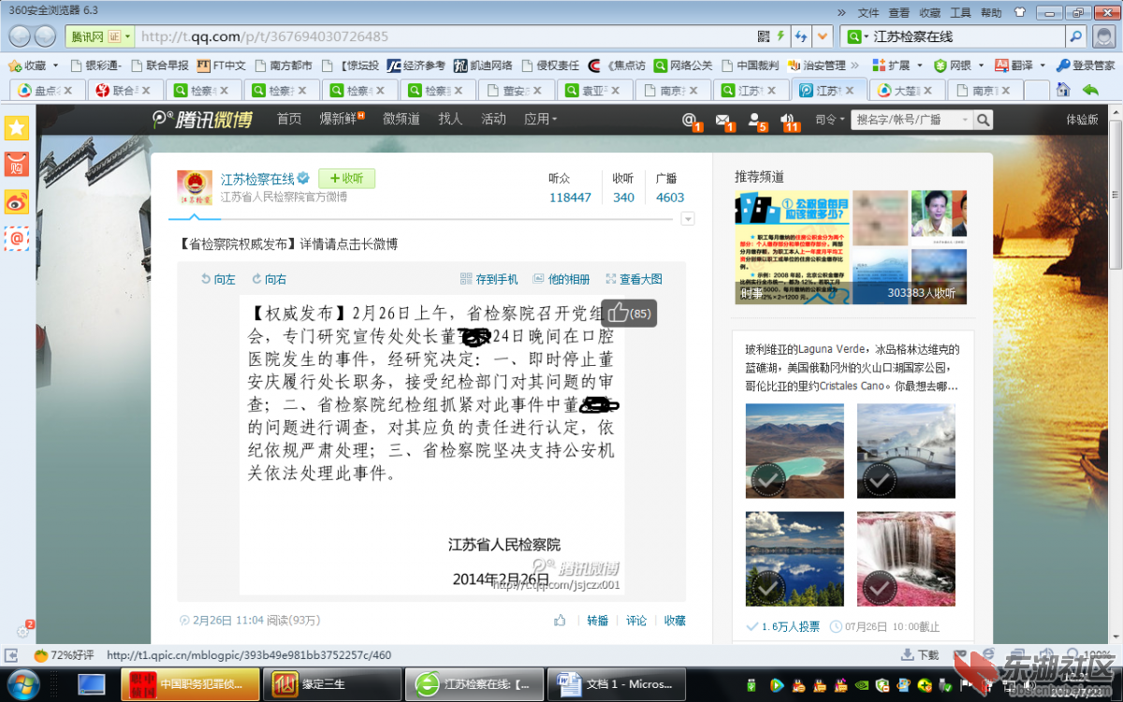Click the home icon after the tab bar

point(1063,90)
